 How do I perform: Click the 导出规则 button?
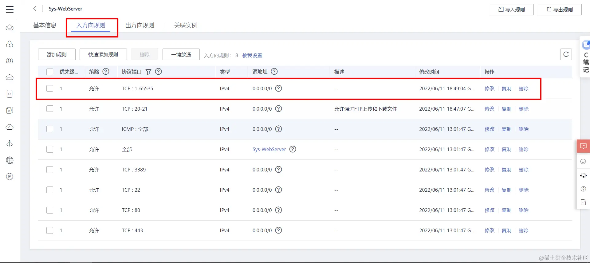(x=560, y=10)
